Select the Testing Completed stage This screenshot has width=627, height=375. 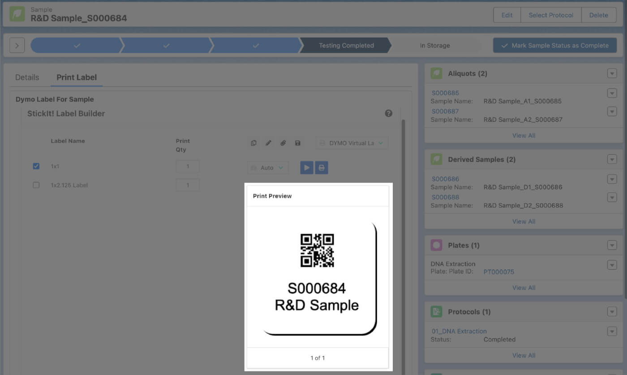click(x=346, y=46)
